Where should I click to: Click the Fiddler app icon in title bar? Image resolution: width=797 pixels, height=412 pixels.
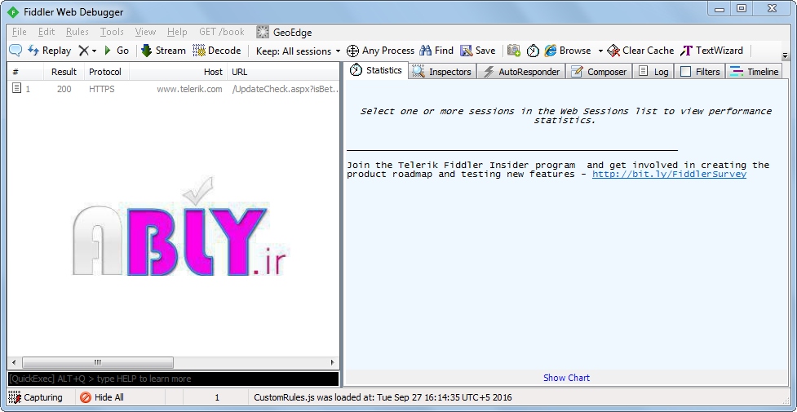pyautogui.click(x=13, y=12)
